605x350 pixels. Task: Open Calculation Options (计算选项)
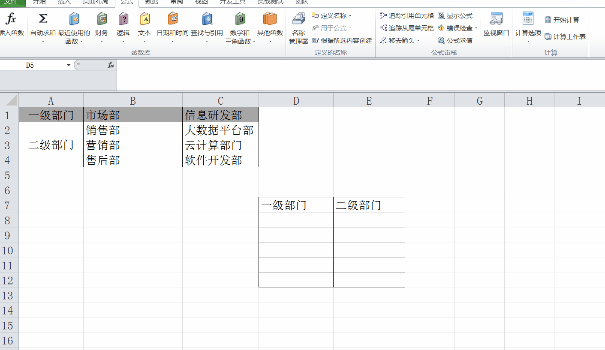coord(528,28)
